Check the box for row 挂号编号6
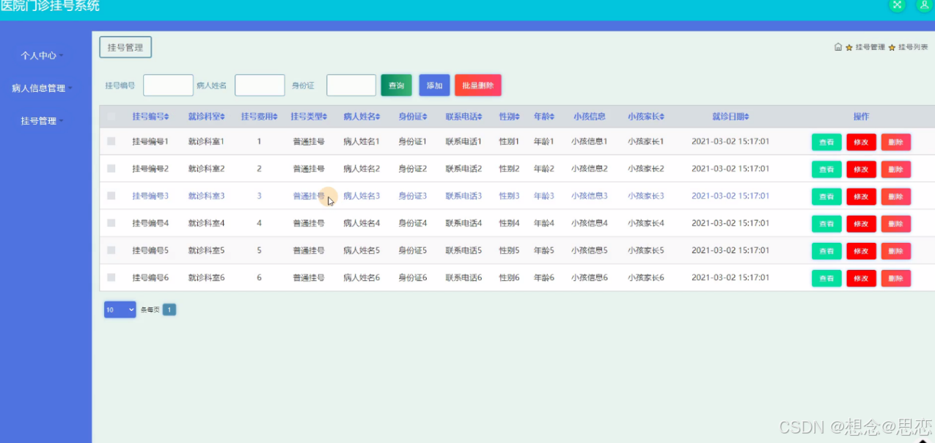The height and width of the screenshot is (443, 935). 111,277
